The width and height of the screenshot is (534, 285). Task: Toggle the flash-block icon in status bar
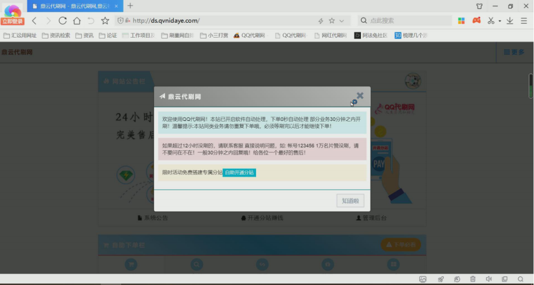tap(456, 279)
